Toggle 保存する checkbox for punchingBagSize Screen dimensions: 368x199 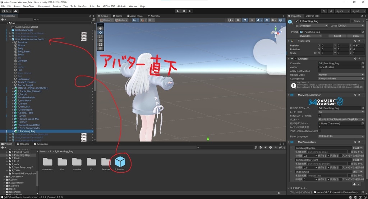(316, 156)
